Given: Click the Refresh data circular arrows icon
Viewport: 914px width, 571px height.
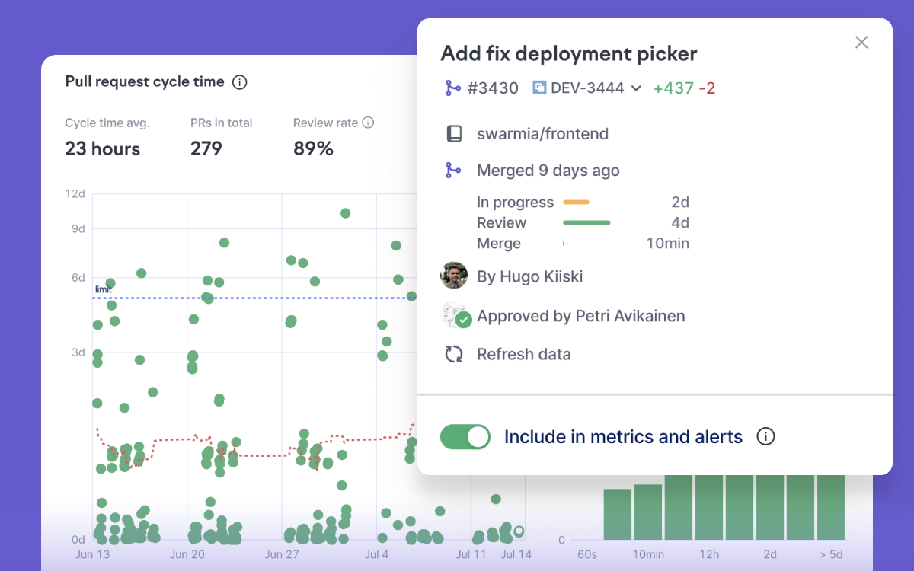Looking at the screenshot, I should click(454, 354).
